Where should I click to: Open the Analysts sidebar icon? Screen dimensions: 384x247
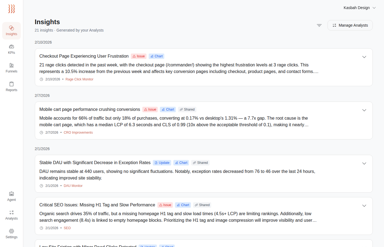[11, 215]
